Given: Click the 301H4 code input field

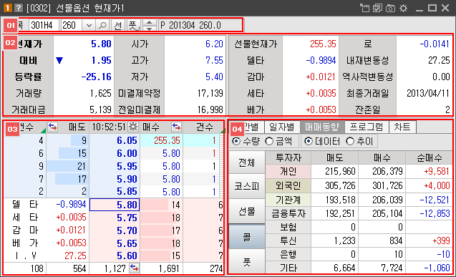Looking at the screenshot, I should point(44,26).
